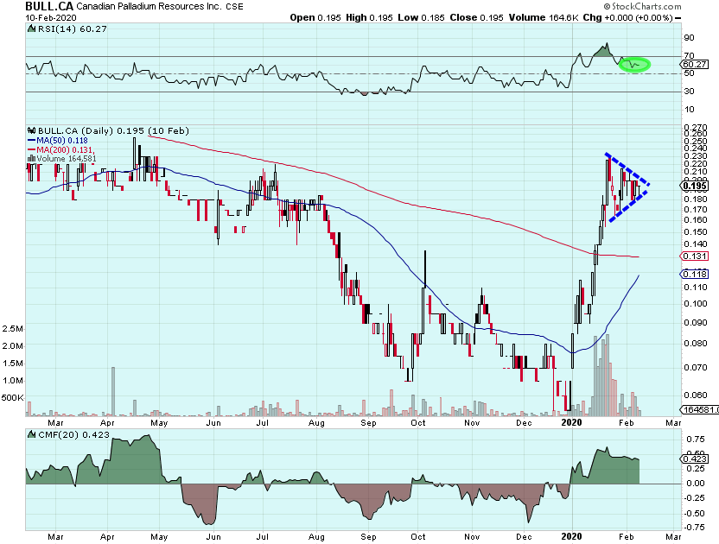
Task: Click the Apr label under the volume bars
Action: tap(107, 422)
